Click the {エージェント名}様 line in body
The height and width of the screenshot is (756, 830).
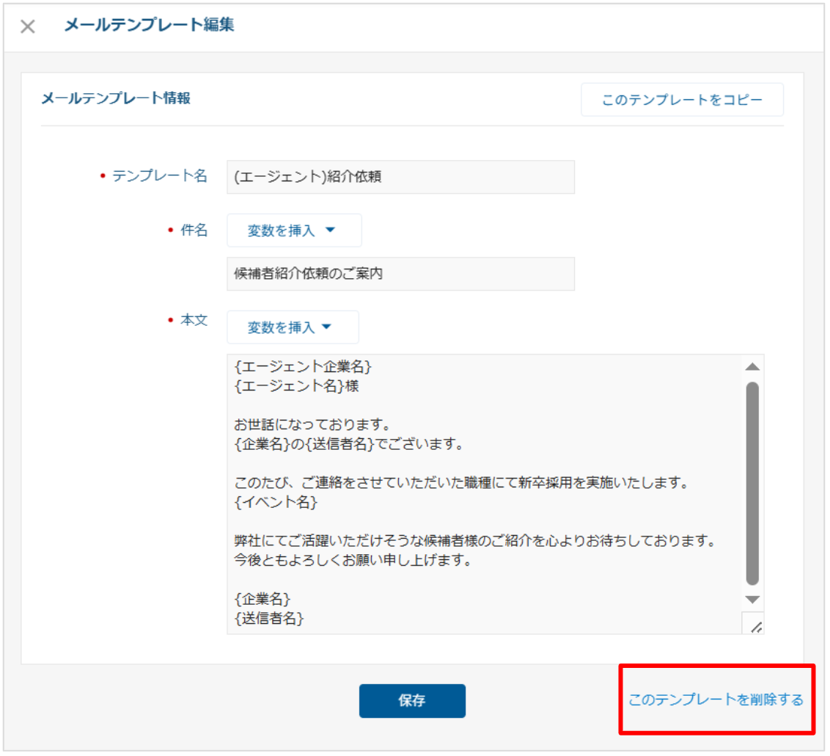point(296,385)
